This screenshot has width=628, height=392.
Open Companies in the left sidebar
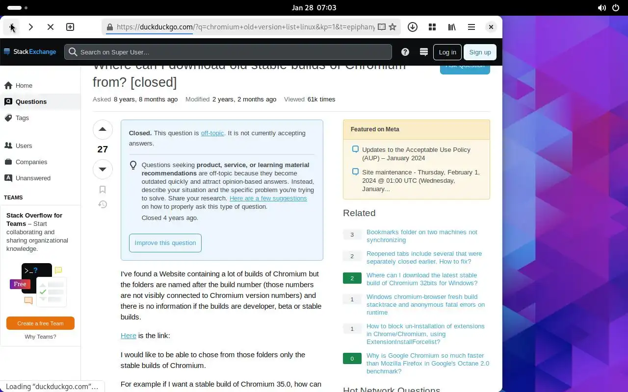40,162
